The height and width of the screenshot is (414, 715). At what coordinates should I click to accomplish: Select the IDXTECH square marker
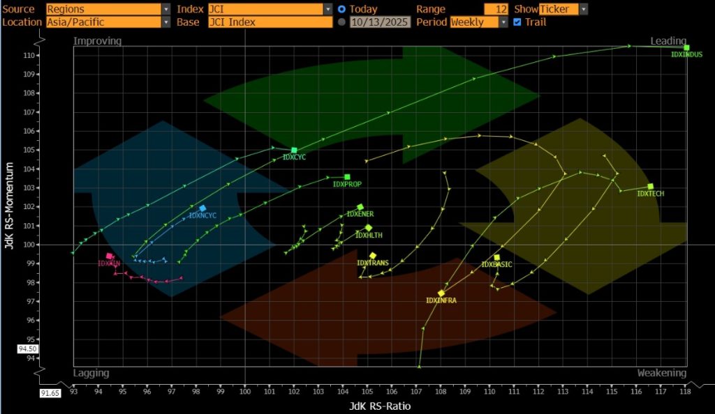[x=650, y=186]
